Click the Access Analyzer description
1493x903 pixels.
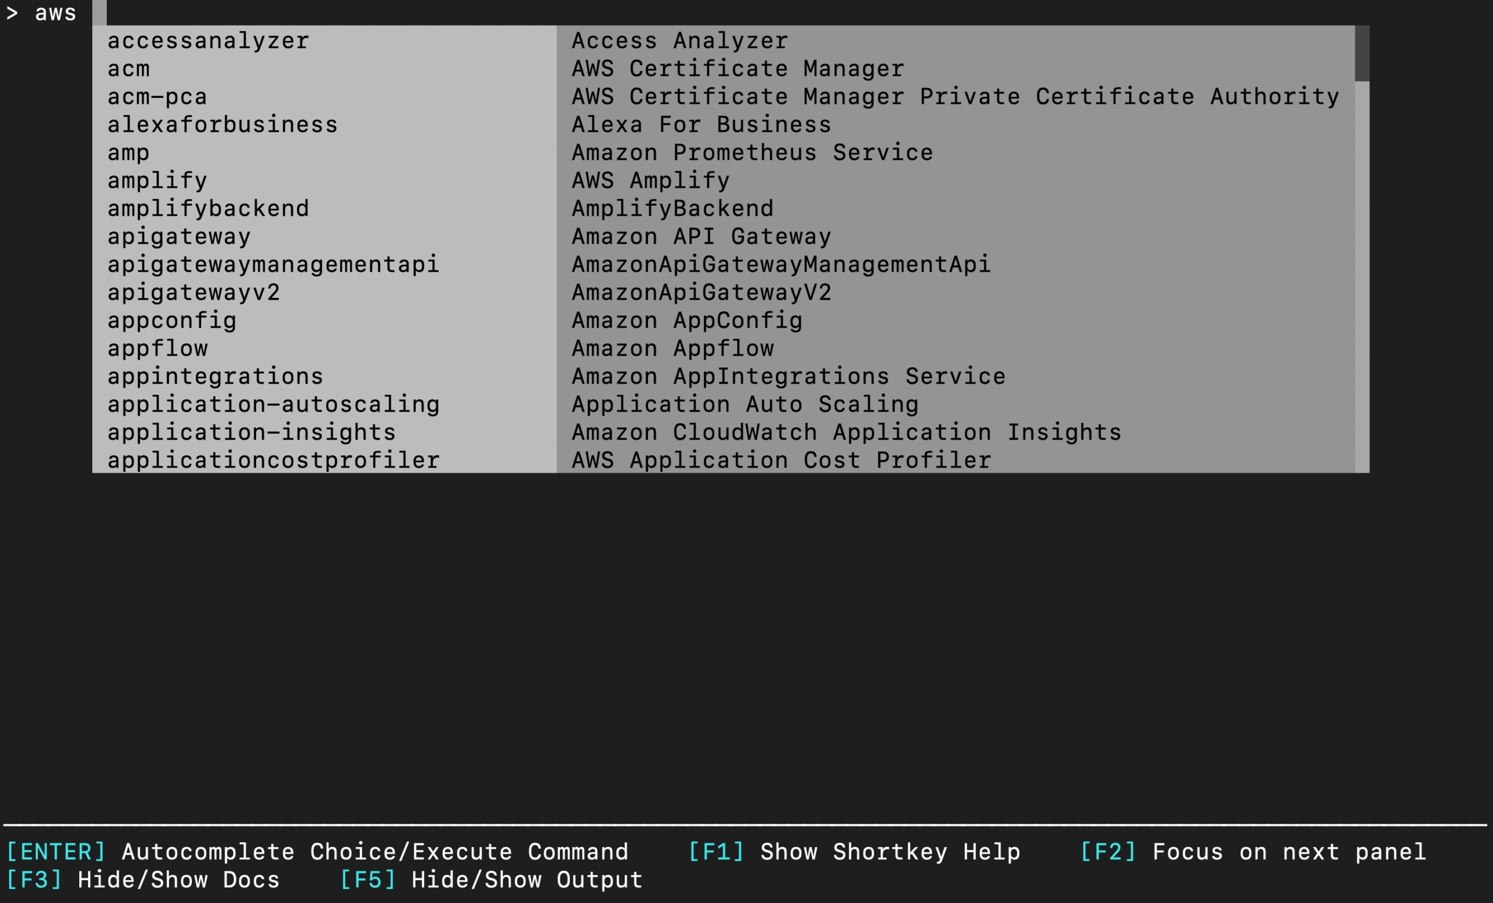pos(680,40)
